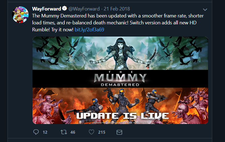View the 12 replies count
225x142 pixels.
coord(45,132)
